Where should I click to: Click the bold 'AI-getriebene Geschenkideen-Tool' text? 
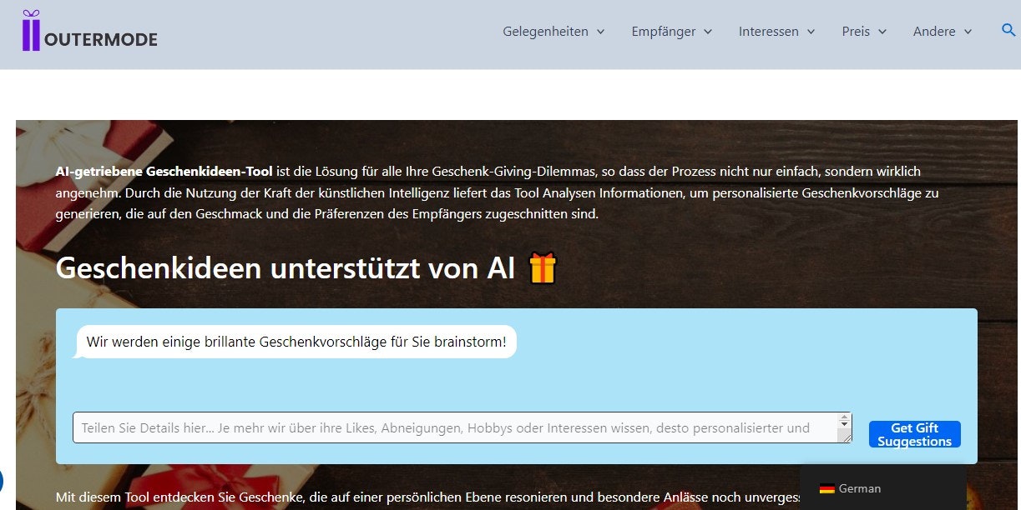click(164, 172)
